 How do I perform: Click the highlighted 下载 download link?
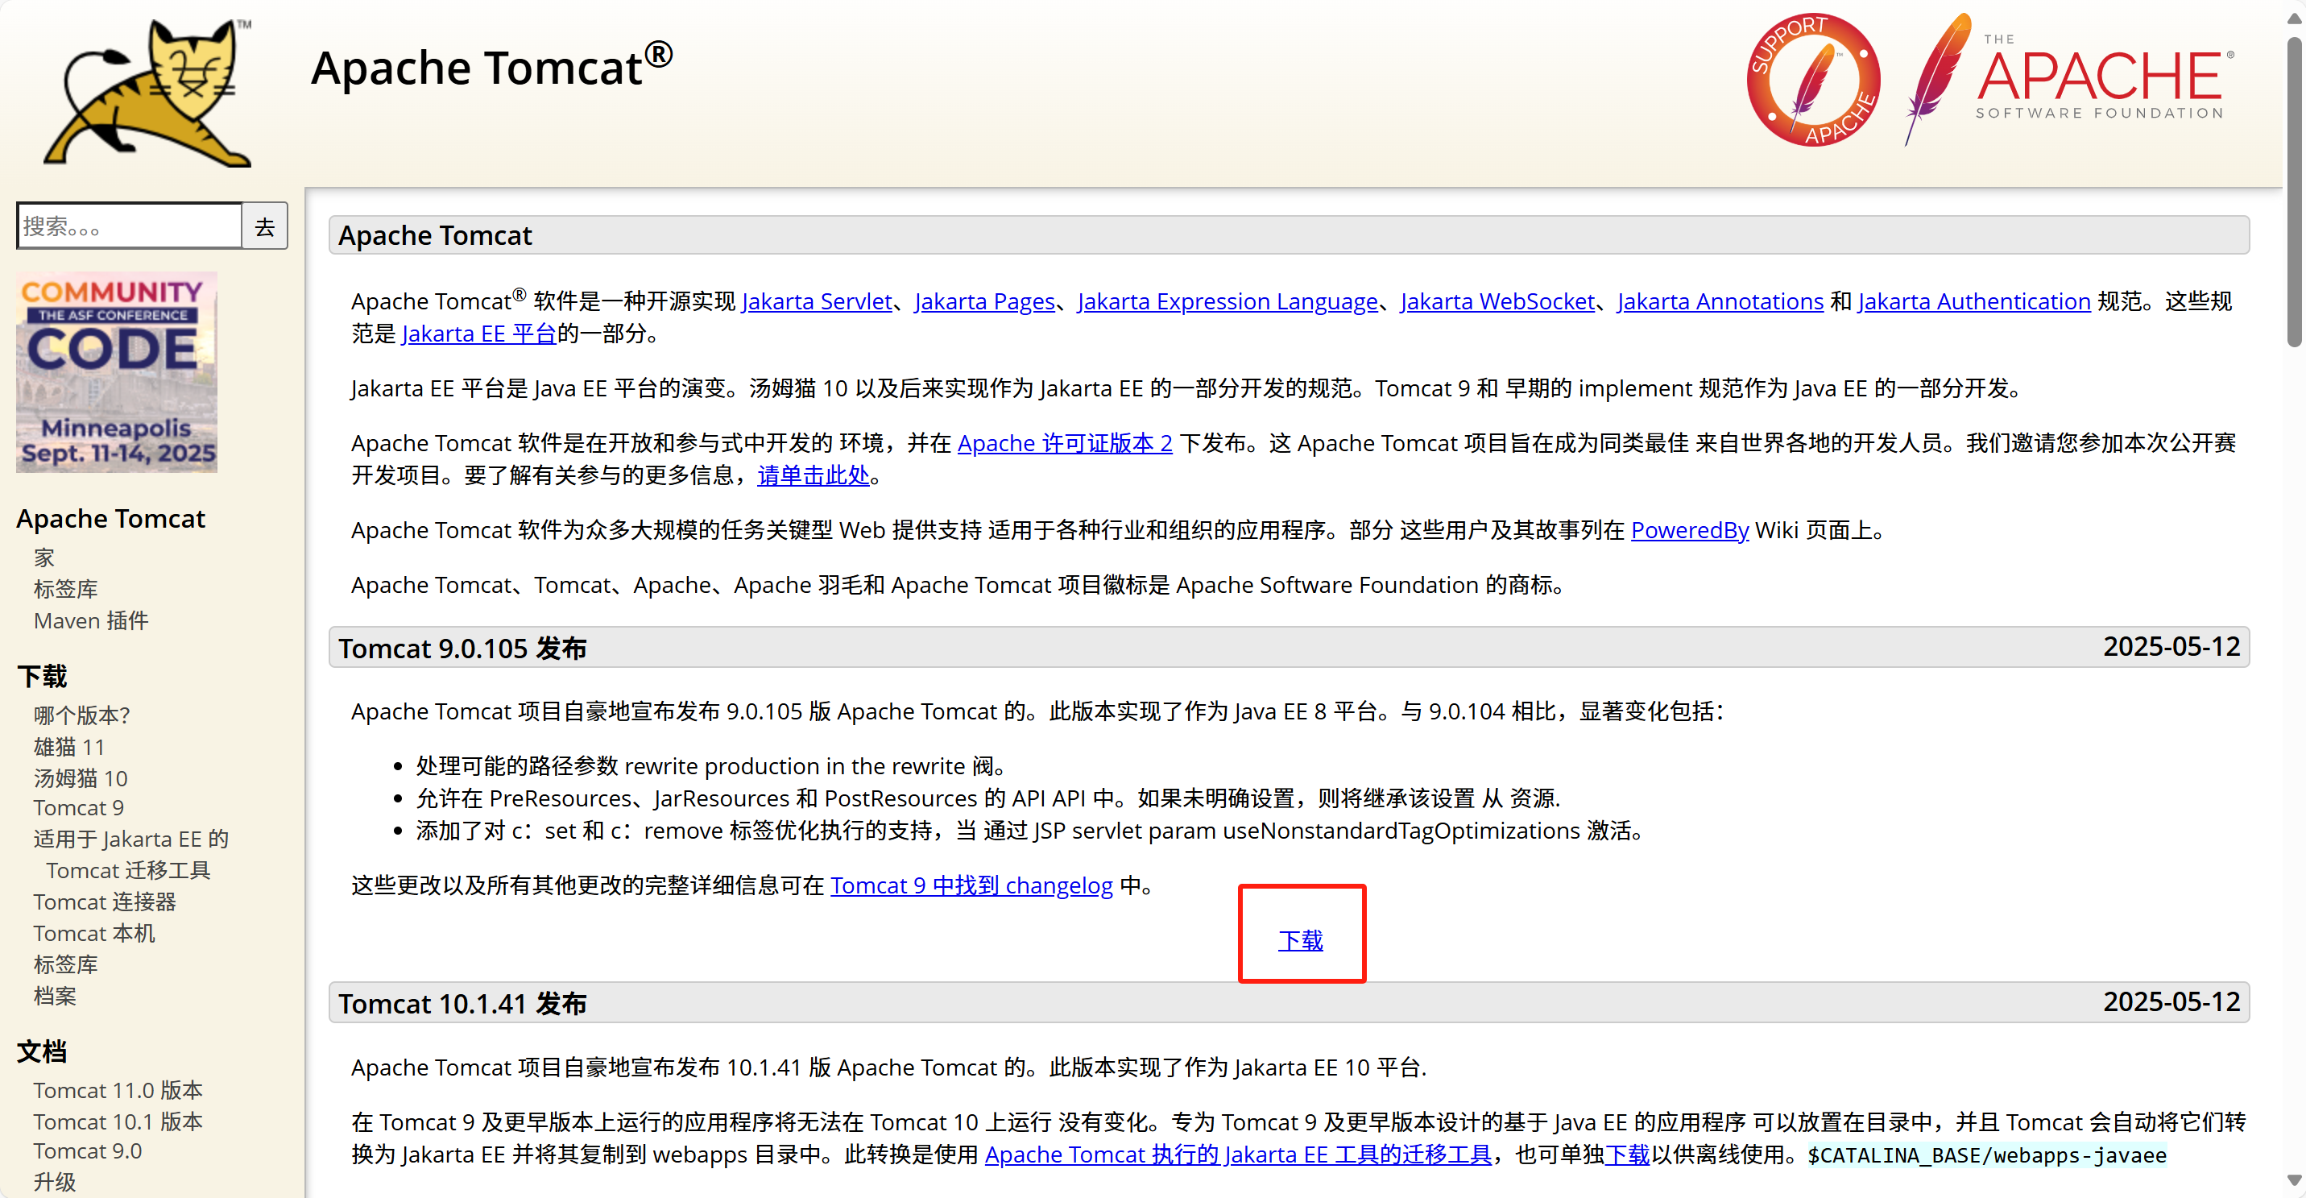[x=1301, y=940]
